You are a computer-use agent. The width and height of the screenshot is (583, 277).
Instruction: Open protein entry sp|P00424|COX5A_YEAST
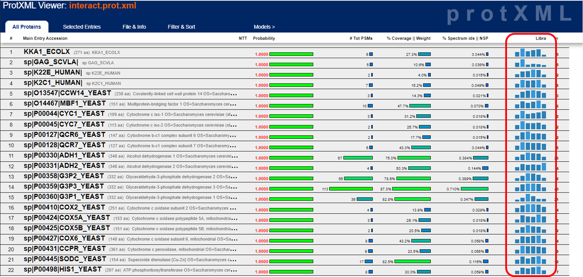point(67,218)
